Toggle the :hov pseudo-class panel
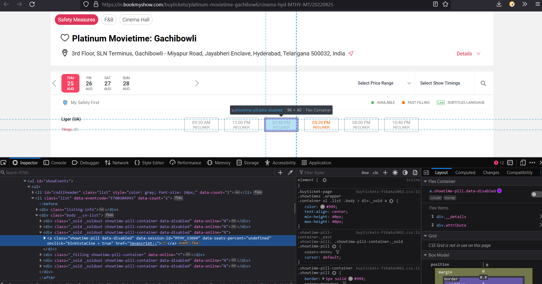542x284 pixels. click(365, 173)
